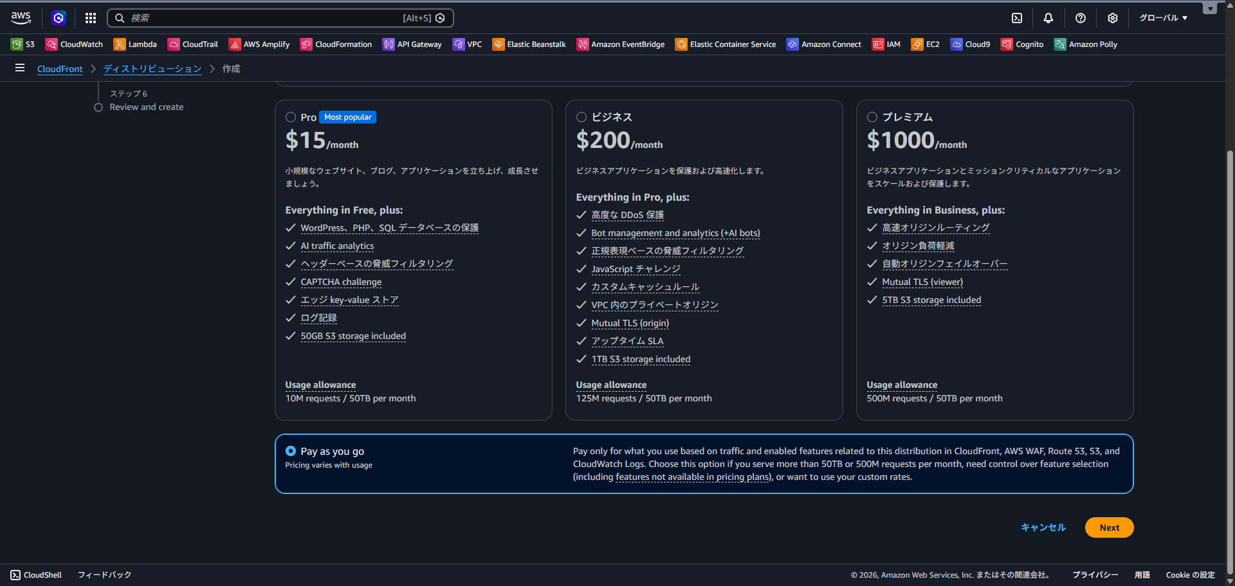
Task: Open the Amazon Q assistant icon
Action: click(59, 18)
